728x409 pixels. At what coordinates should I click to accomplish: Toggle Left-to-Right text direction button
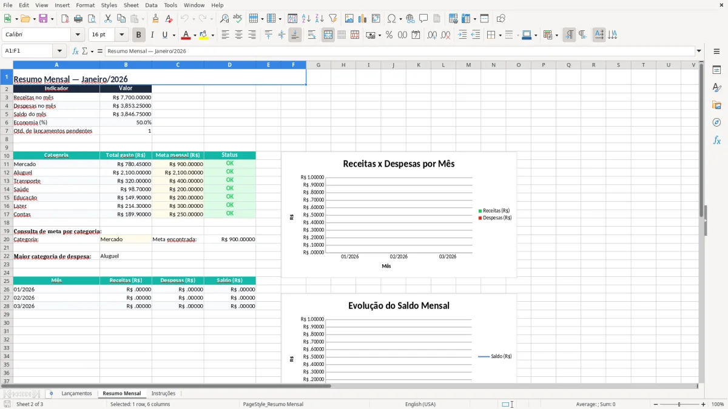click(x=569, y=35)
